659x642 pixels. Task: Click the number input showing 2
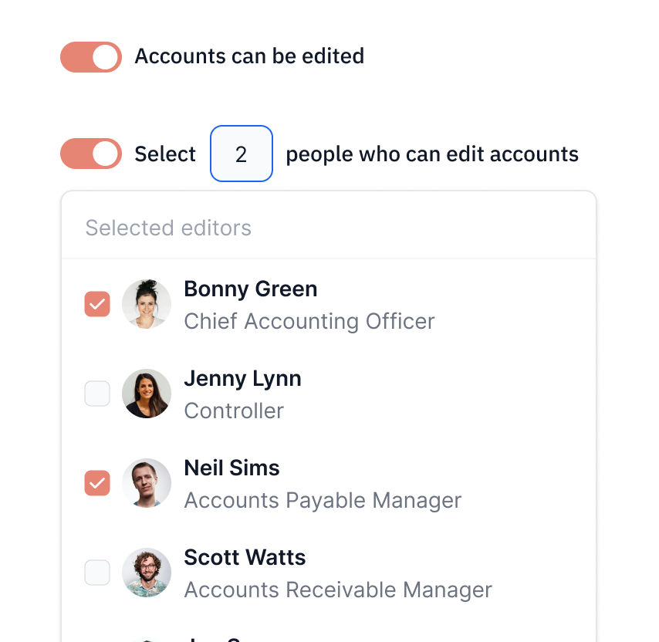point(241,154)
